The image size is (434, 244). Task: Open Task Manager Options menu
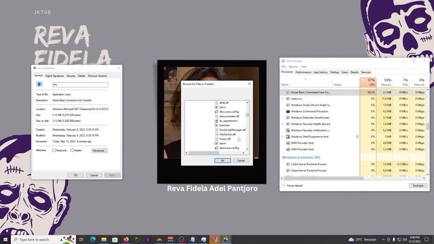click(293, 66)
